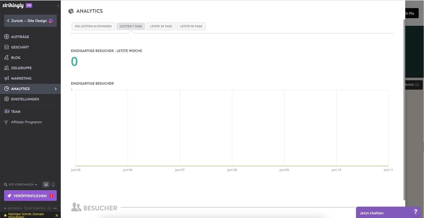Open the Jetzt chatten chat widget
The width and height of the screenshot is (424, 218).
point(383,213)
